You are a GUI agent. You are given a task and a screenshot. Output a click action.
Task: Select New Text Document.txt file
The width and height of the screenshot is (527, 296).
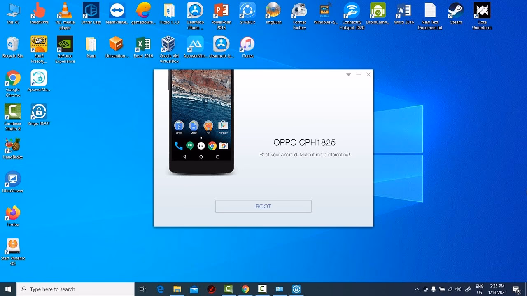(x=430, y=16)
